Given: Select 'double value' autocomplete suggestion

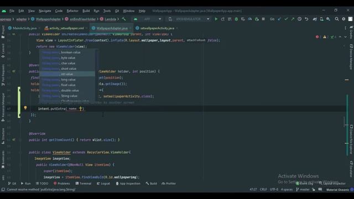Looking at the screenshot, I should (x=67, y=91).
